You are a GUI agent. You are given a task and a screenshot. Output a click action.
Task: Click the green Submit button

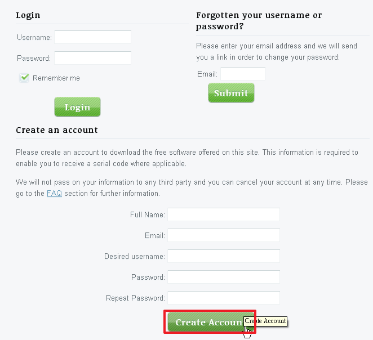point(231,93)
